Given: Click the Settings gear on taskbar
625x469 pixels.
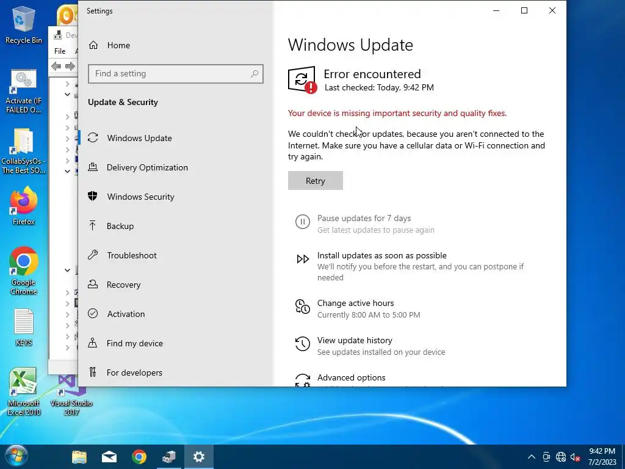Looking at the screenshot, I should [x=199, y=457].
